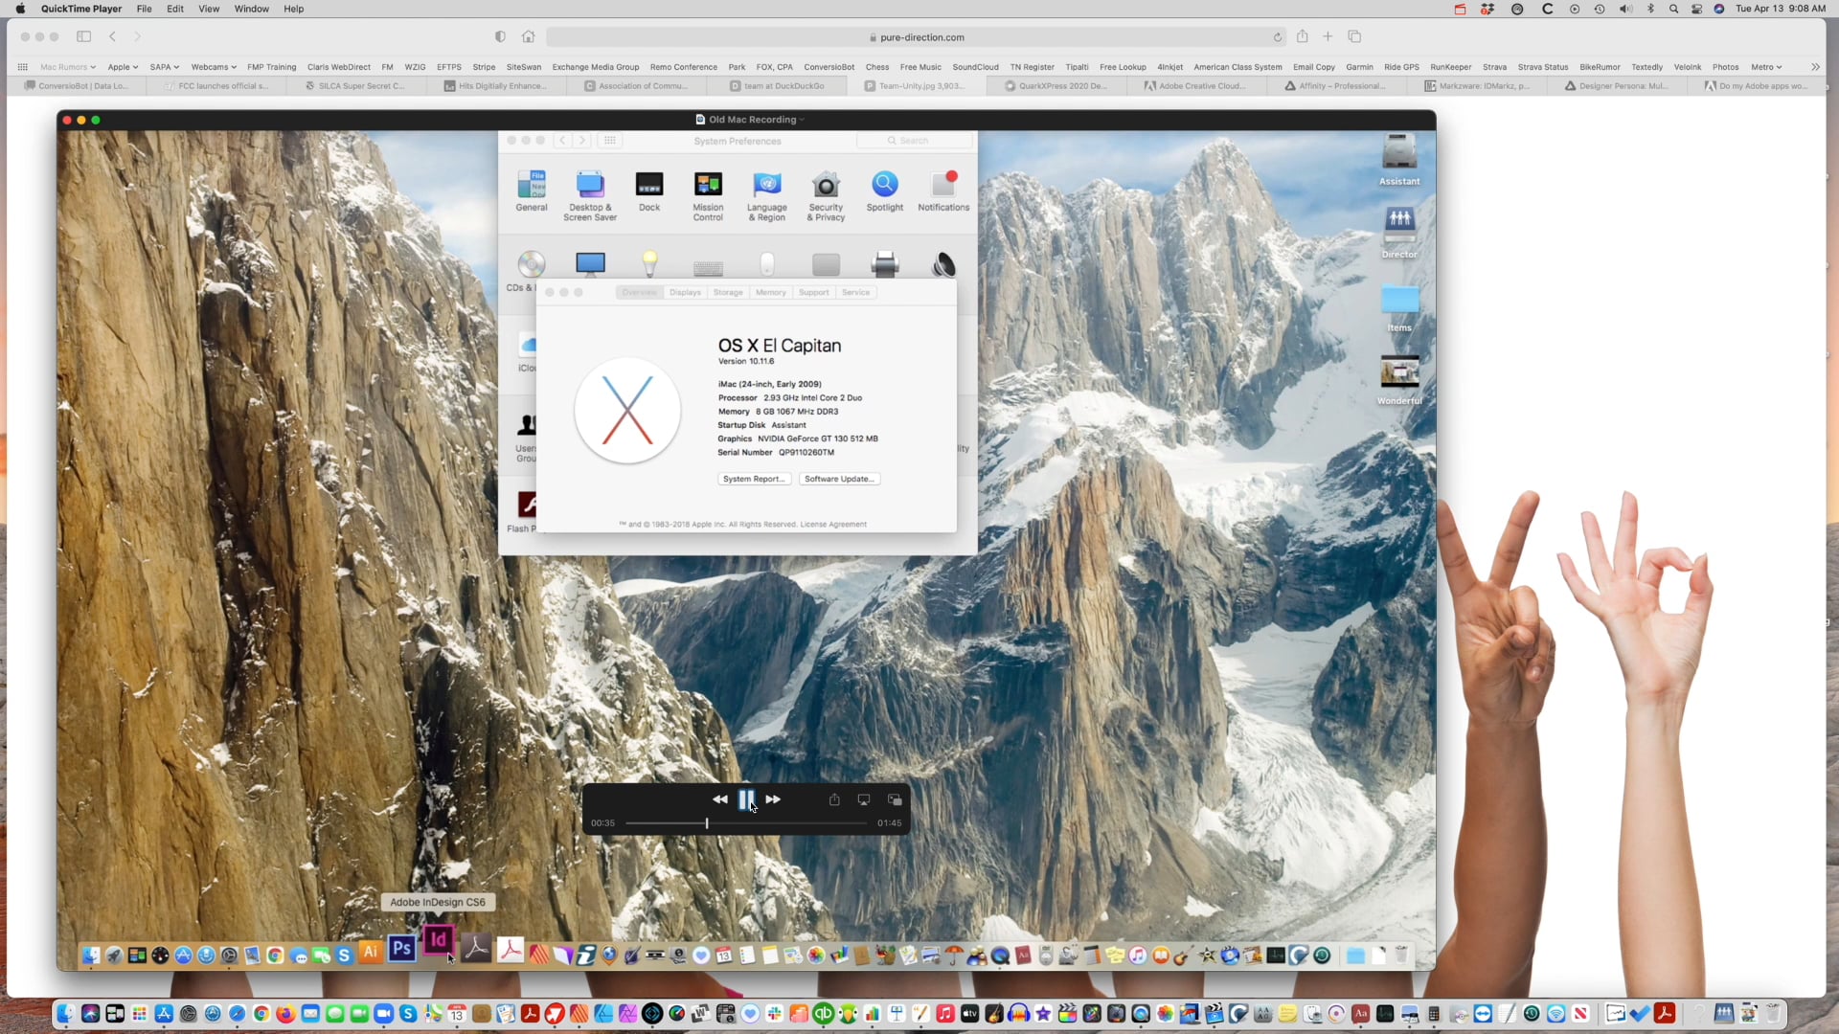
Task: Launch Firefox from the Dock
Action: click(285, 1013)
